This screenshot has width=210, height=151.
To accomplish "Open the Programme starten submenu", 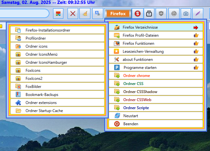I will pyautogui.click(x=156, y=68).
